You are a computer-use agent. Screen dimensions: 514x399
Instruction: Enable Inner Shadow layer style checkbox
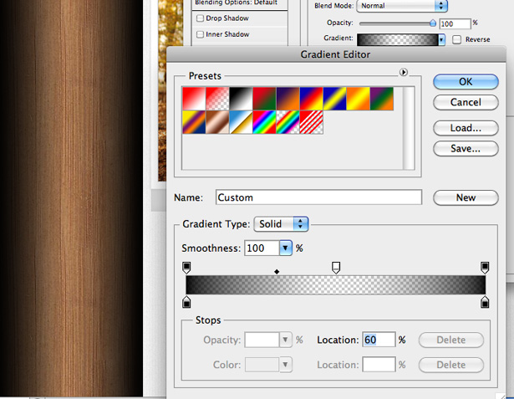[200, 34]
